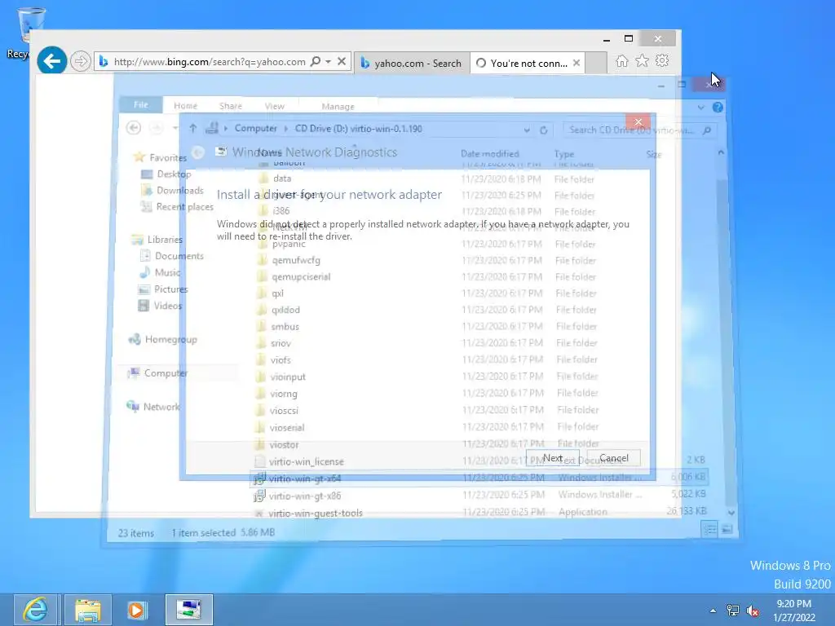Screen dimensions: 835x626
Task: Open Windows Media Player from the taskbar
Action: click(136, 610)
